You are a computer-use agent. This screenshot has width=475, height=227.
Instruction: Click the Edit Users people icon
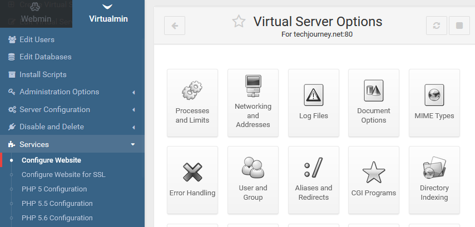tap(12, 39)
